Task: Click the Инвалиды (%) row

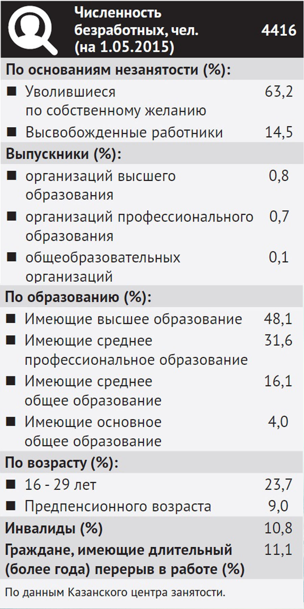Action: click(x=152, y=528)
